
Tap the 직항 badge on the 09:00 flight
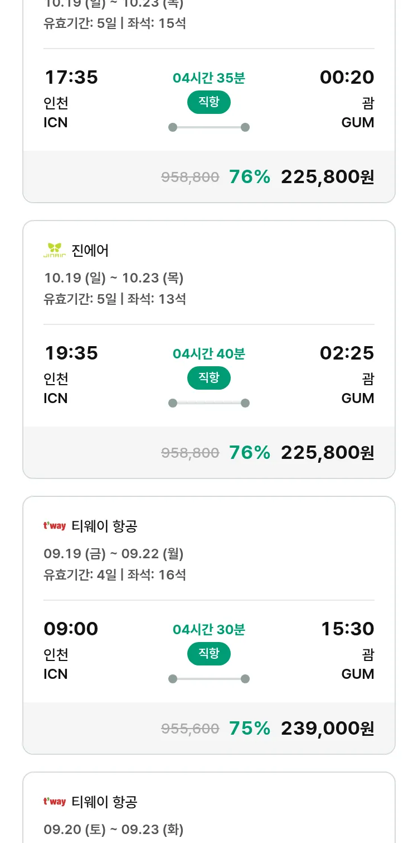pos(209,654)
